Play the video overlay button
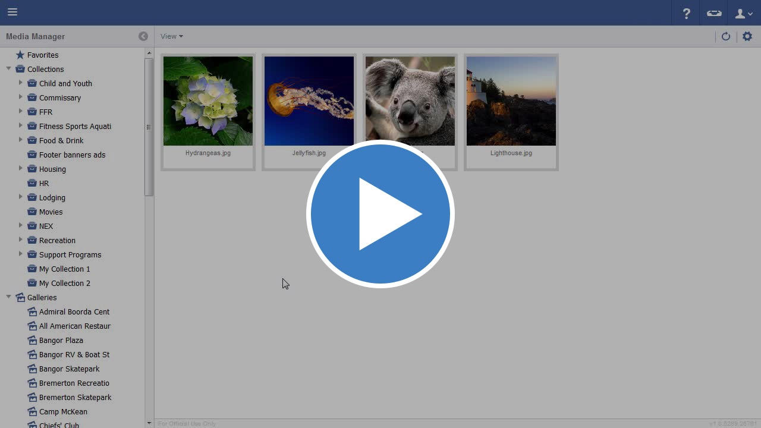 pos(380,214)
